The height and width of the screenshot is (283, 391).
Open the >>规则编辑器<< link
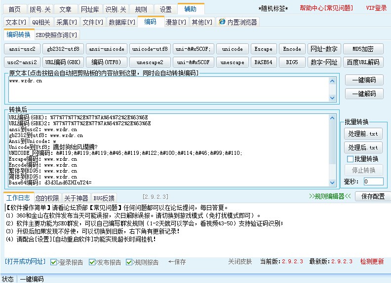pyautogui.click(x=330, y=196)
